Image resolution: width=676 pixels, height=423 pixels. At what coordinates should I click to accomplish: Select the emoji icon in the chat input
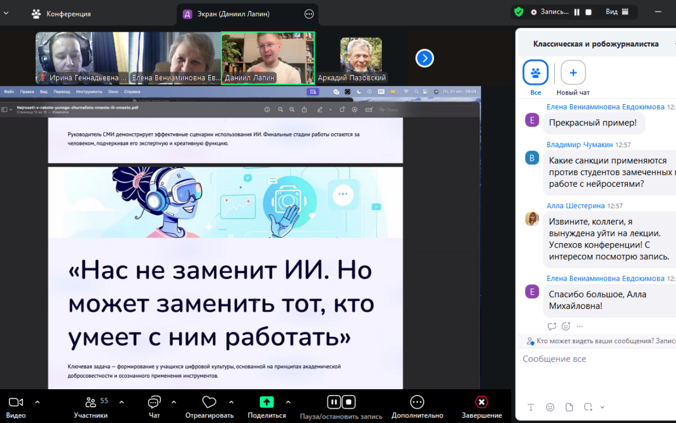point(550,407)
